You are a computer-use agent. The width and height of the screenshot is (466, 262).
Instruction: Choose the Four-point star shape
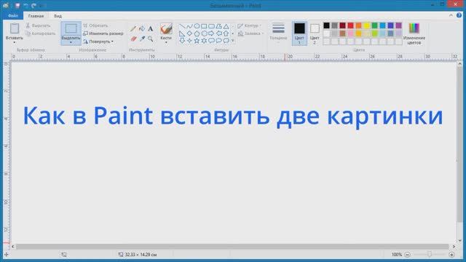tap(189, 41)
